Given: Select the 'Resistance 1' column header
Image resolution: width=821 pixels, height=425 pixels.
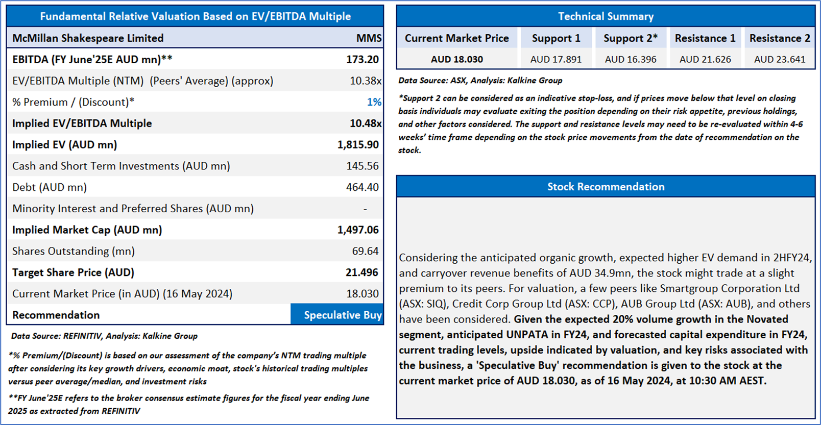Looking at the screenshot, I should pyautogui.click(x=705, y=38).
